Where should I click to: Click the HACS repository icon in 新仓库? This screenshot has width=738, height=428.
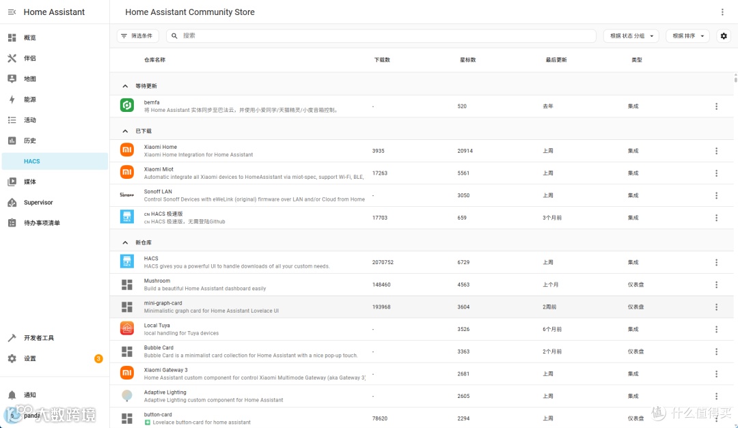coord(126,261)
